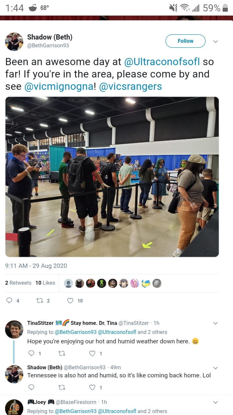Open Shadow (Beth)'s profile picture in tweet header
The image size is (233, 415).
[x=14, y=41]
